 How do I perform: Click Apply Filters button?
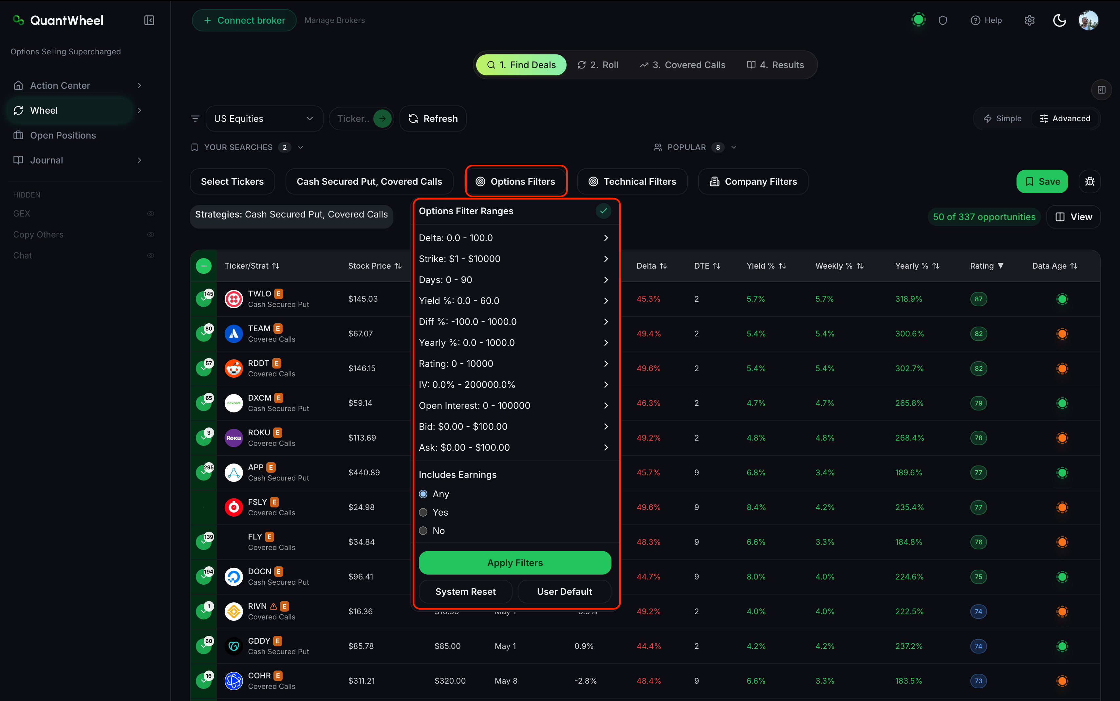(x=515, y=563)
